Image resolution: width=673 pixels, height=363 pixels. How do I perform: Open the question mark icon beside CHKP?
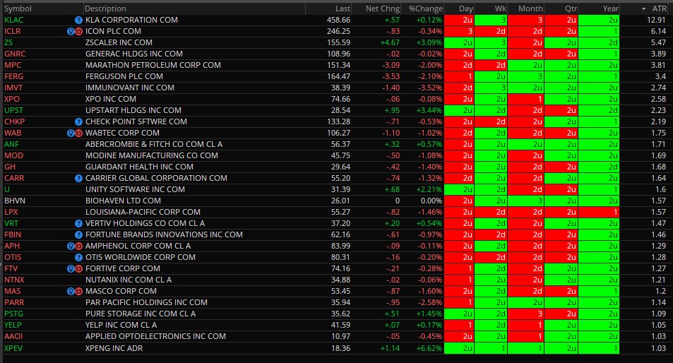pyautogui.click(x=78, y=122)
